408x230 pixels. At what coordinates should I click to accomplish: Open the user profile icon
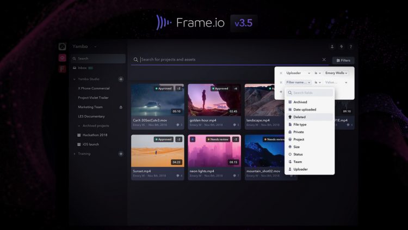(332, 47)
